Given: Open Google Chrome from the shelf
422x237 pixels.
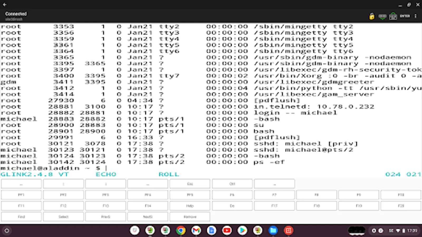Looking at the screenshot, I should (x=181, y=231).
